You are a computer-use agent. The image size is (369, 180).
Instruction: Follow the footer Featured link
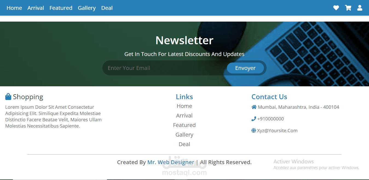(184, 125)
